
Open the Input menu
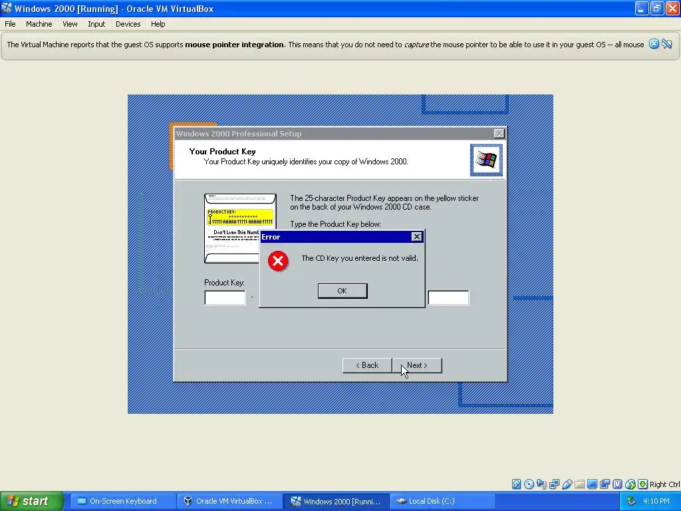point(96,24)
